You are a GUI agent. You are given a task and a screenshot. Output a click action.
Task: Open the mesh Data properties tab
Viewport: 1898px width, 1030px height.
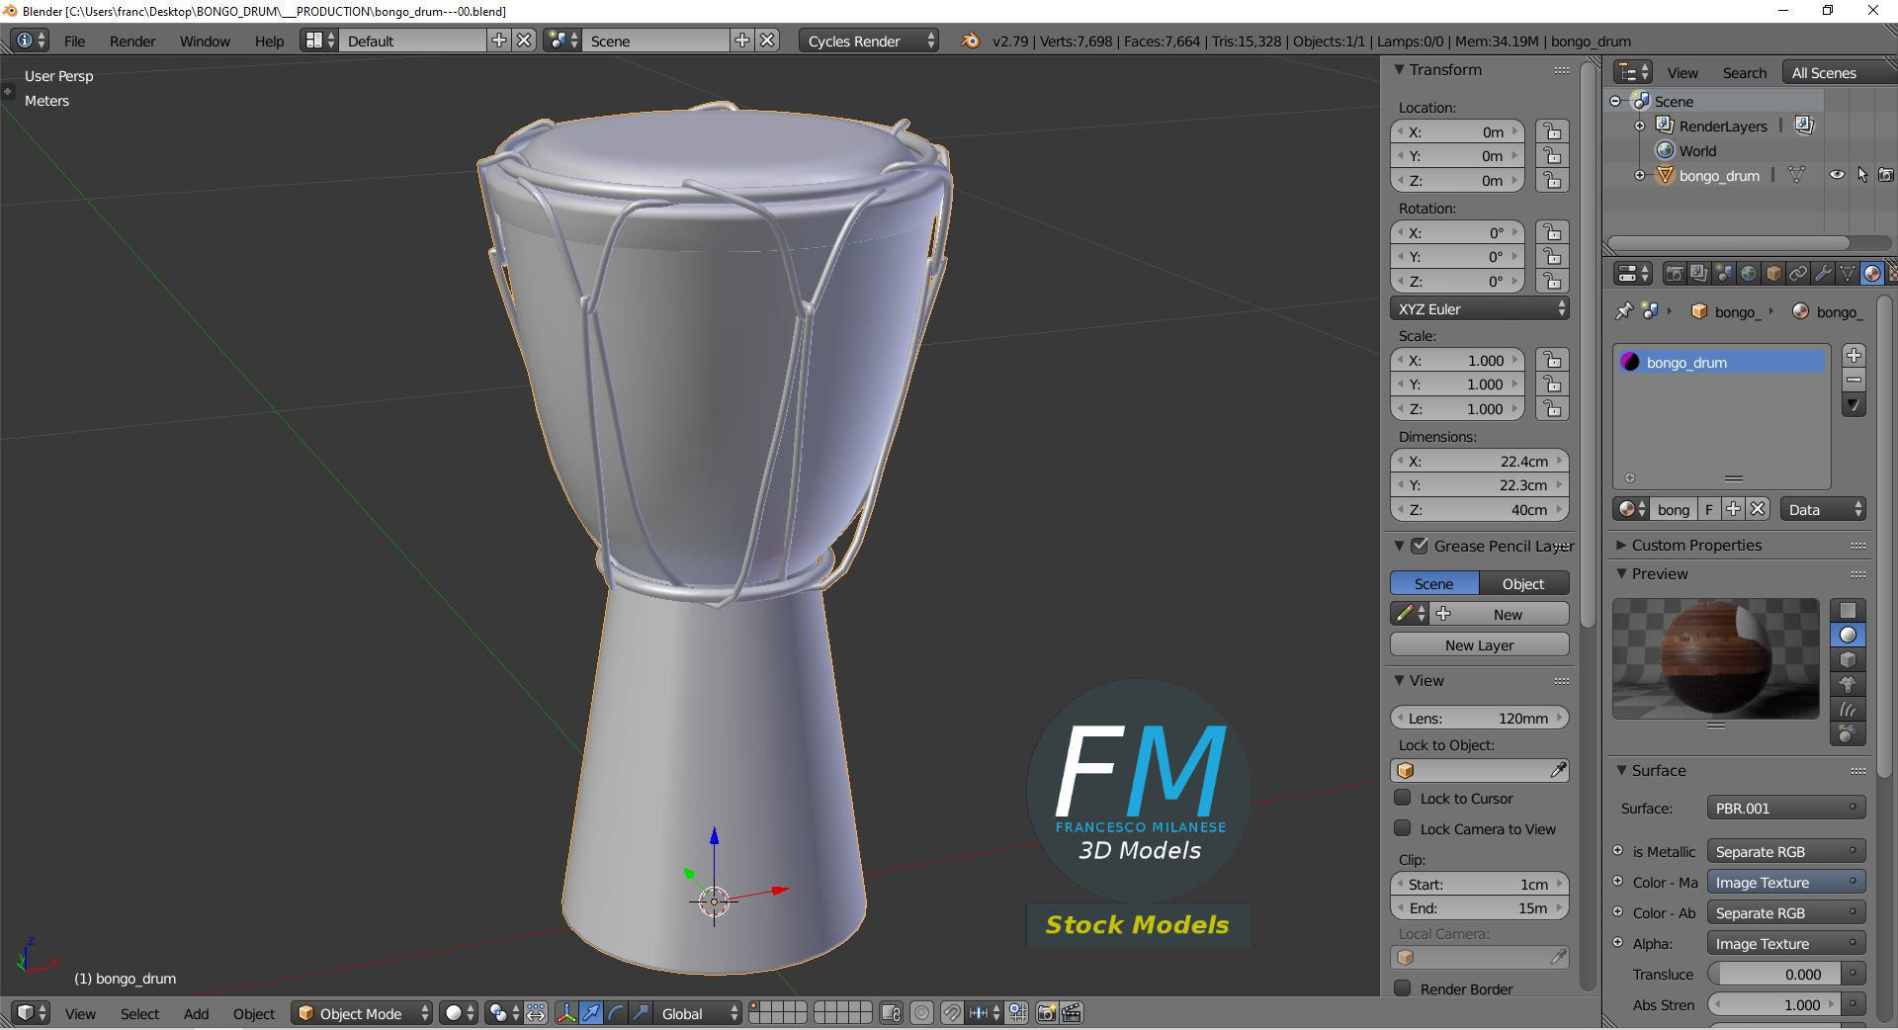click(1847, 273)
